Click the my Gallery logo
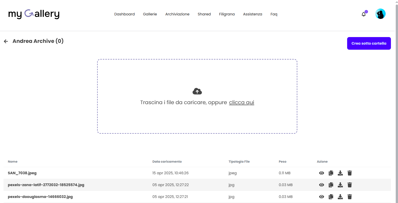398x203 pixels. 34,14
